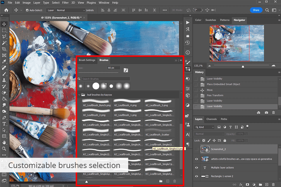Adjust the brush Size slider
The height and width of the screenshot is (187, 281).
pos(98,72)
